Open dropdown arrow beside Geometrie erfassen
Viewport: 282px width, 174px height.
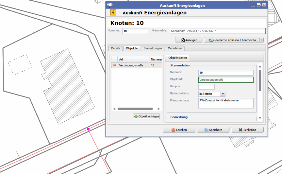point(261,40)
